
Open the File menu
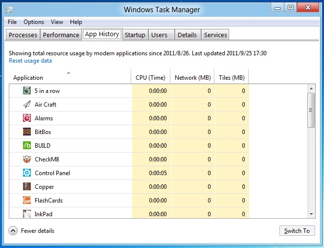[12, 22]
